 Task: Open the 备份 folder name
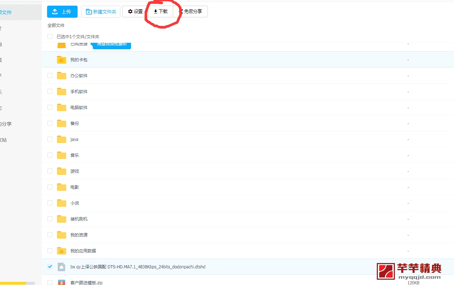[x=74, y=124]
